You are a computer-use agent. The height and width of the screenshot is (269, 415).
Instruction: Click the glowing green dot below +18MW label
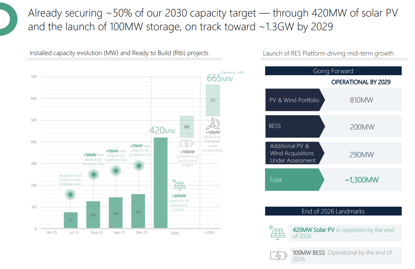[116, 170]
